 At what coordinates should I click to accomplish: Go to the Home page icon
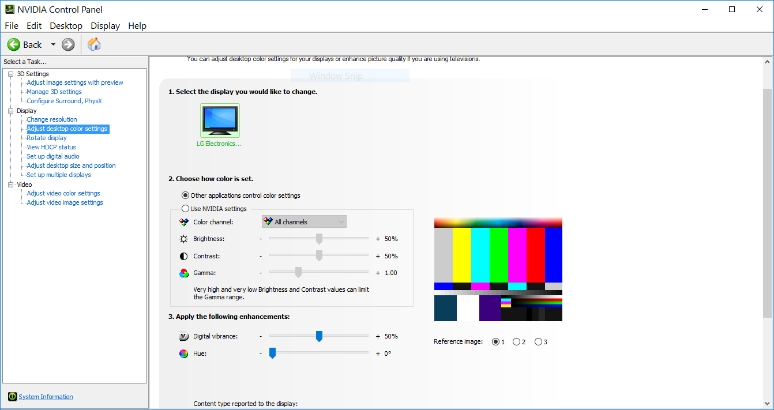point(94,44)
